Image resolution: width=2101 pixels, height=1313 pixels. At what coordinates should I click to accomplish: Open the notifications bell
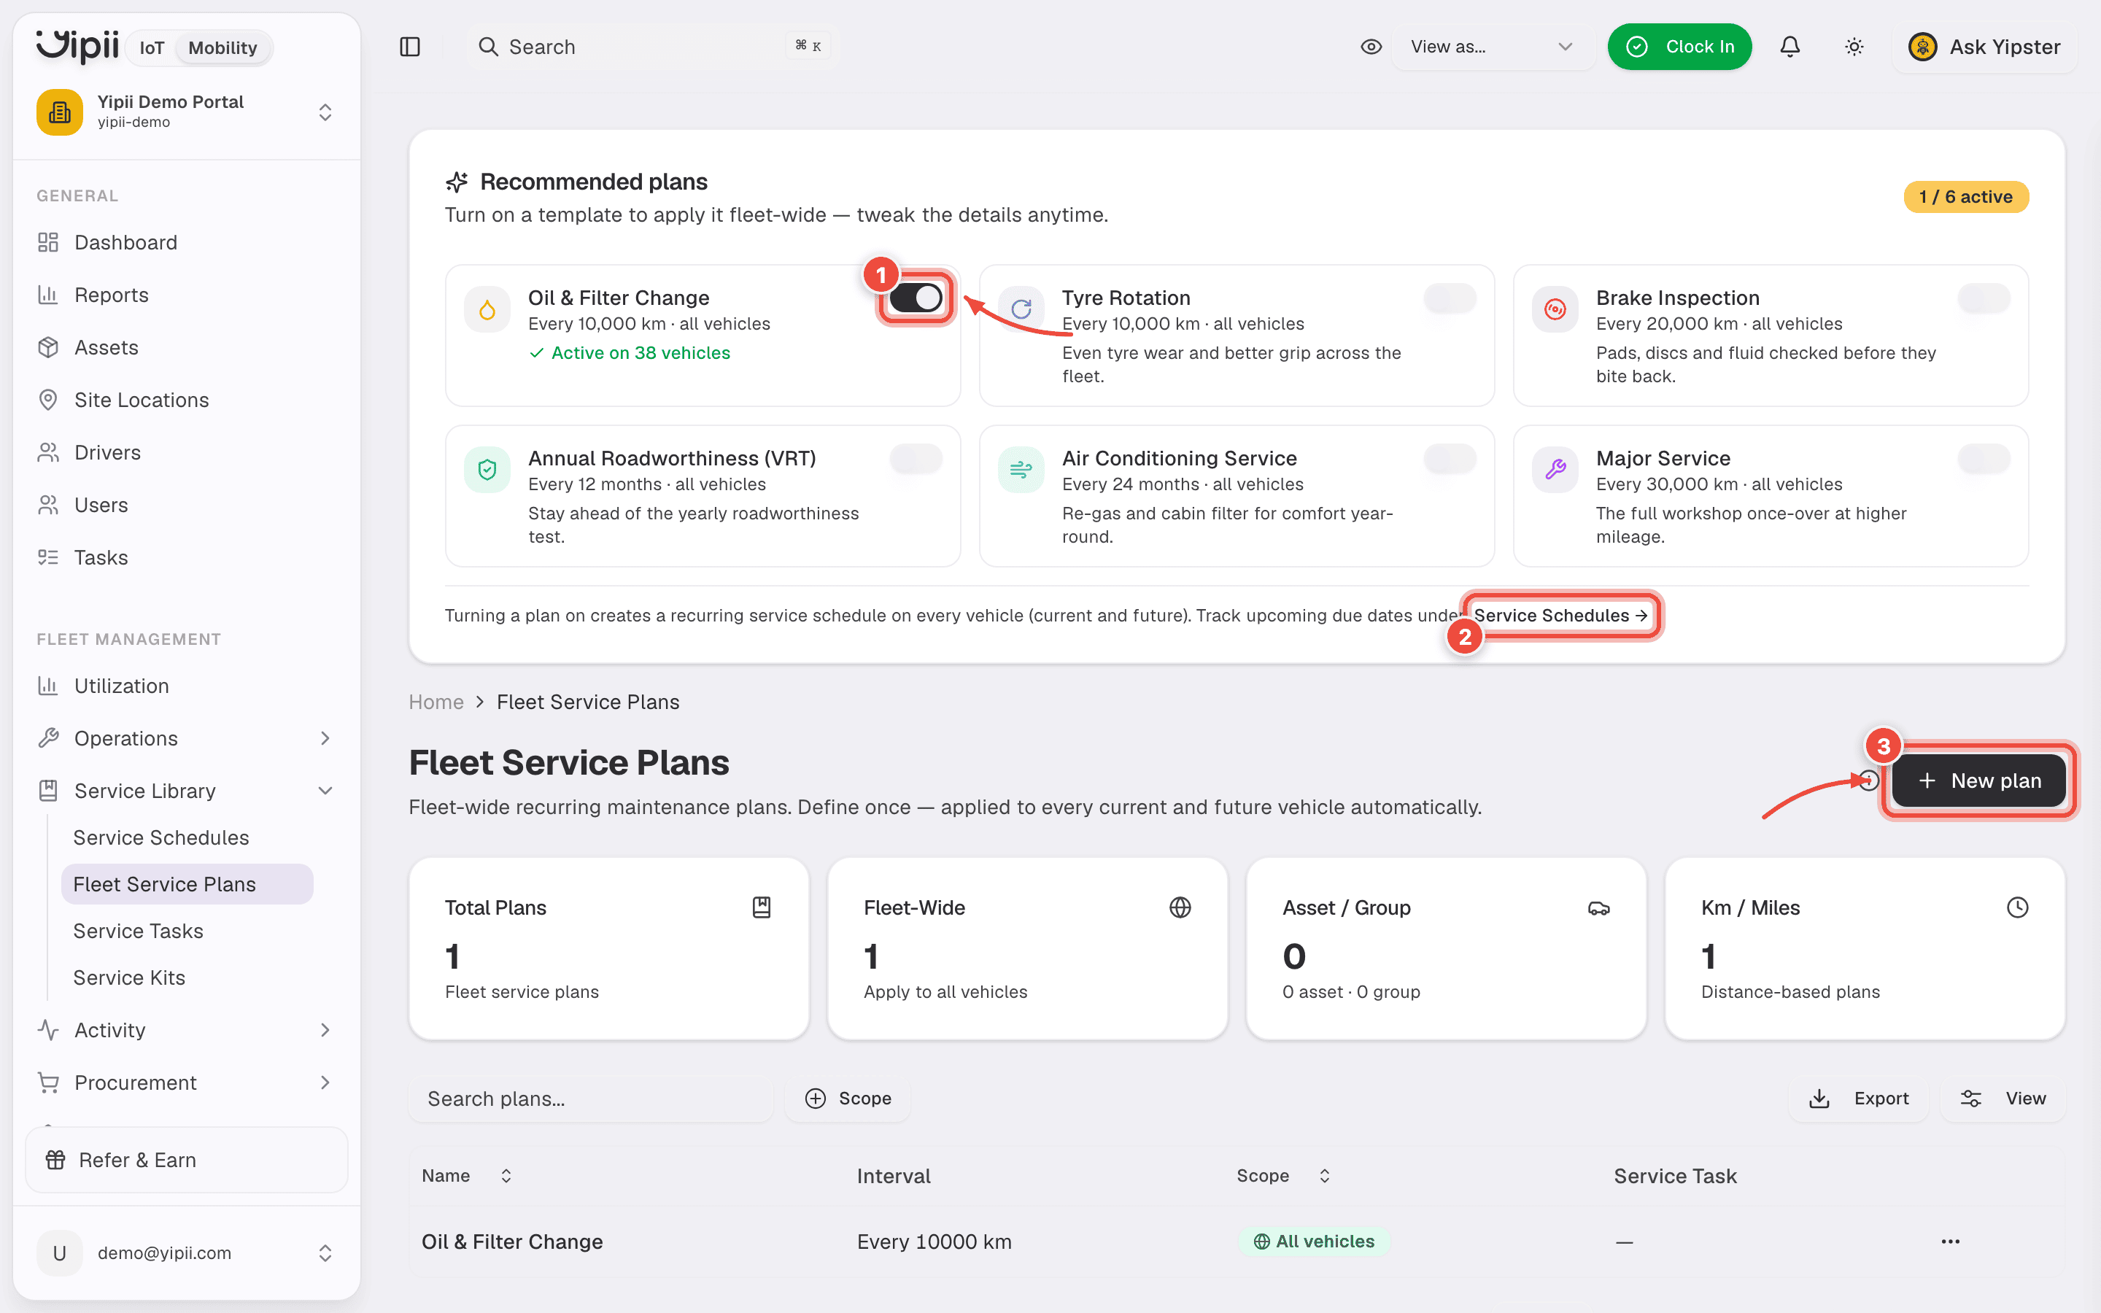(1789, 47)
